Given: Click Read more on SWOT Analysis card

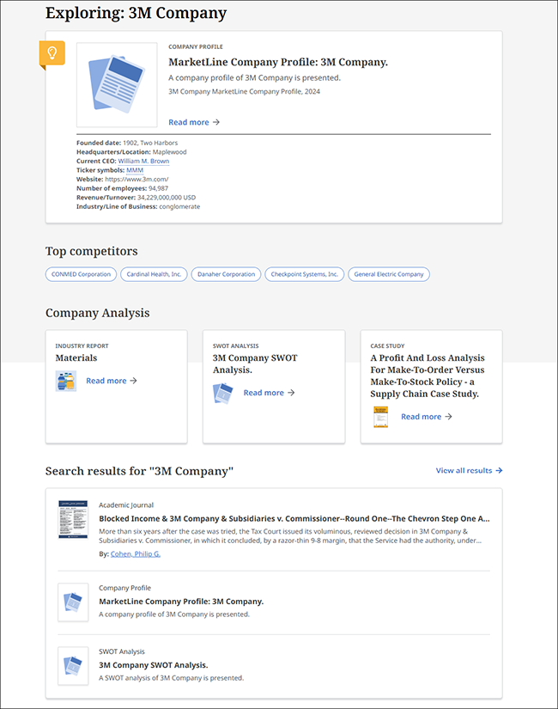Looking at the screenshot, I should pyautogui.click(x=269, y=393).
